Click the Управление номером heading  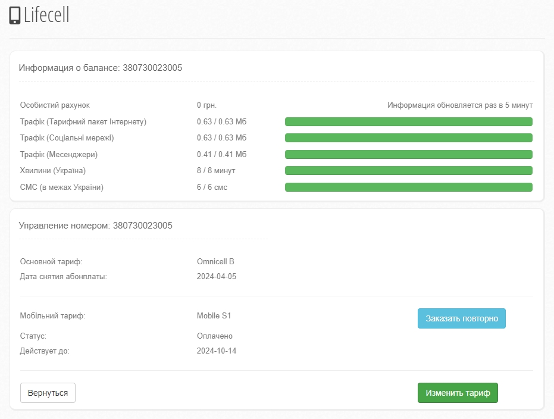(96, 226)
